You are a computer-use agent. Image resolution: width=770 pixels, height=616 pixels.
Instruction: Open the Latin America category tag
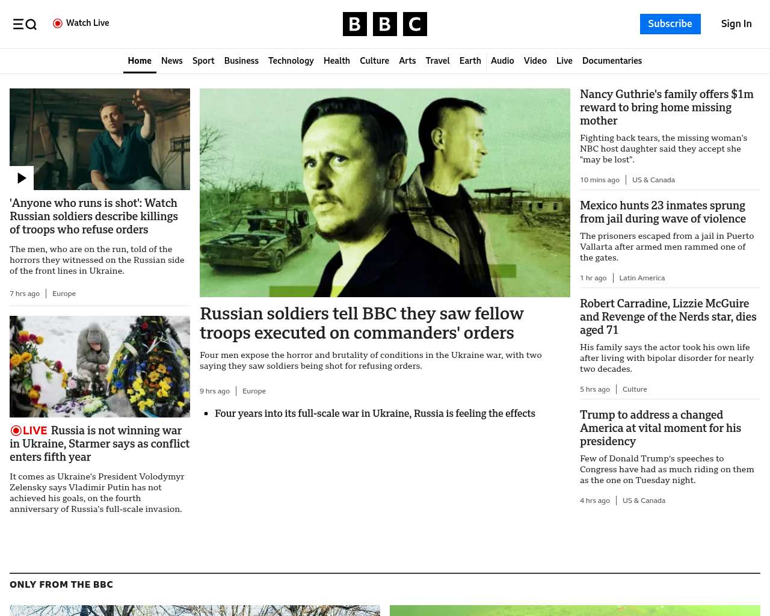coord(642,278)
